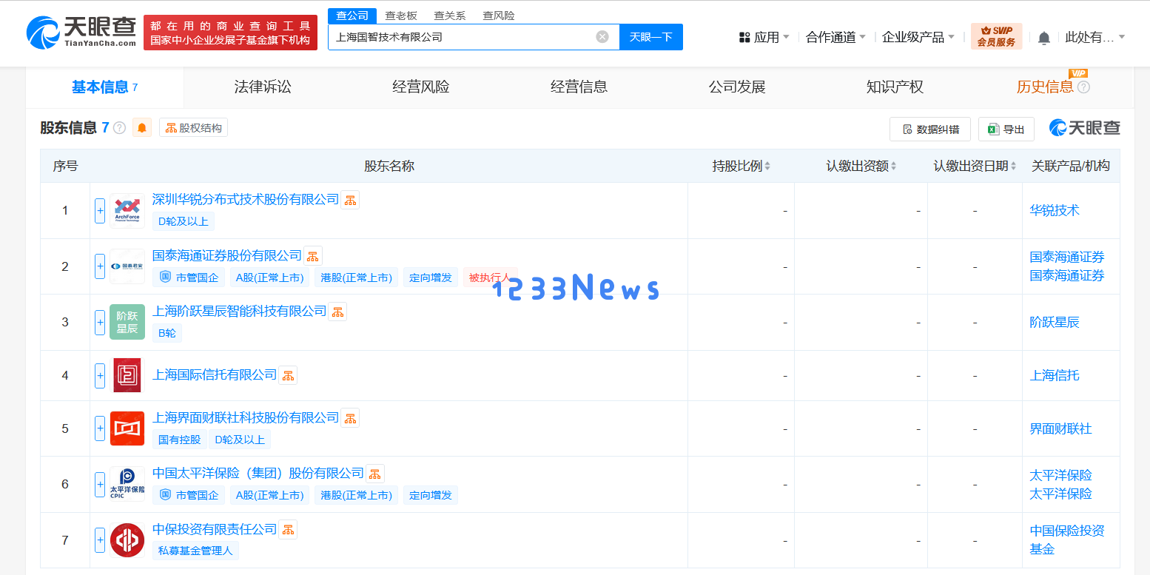Image resolution: width=1150 pixels, height=575 pixels.
Task: Click the red 上海国际信托 logo
Action: pos(127,375)
